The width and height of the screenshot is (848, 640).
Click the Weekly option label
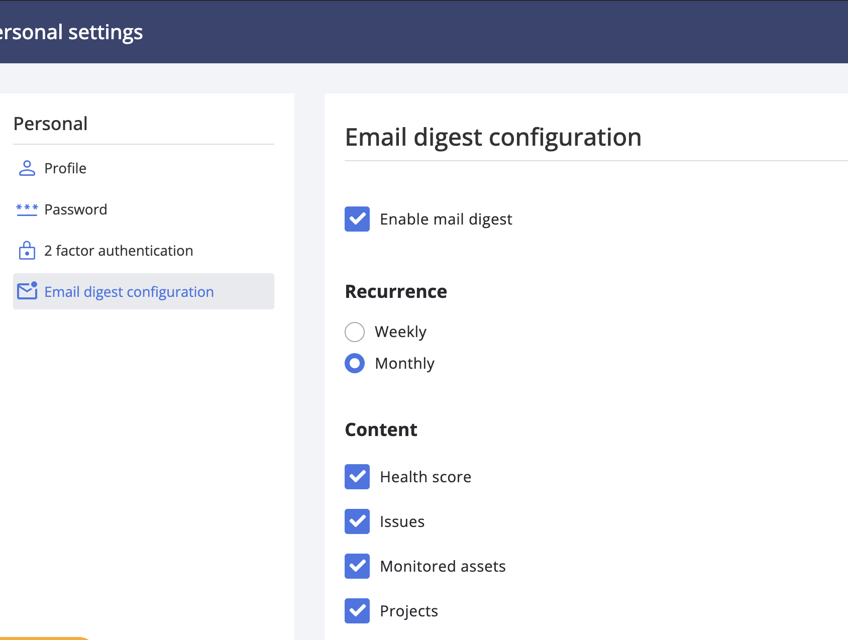click(400, 332)
